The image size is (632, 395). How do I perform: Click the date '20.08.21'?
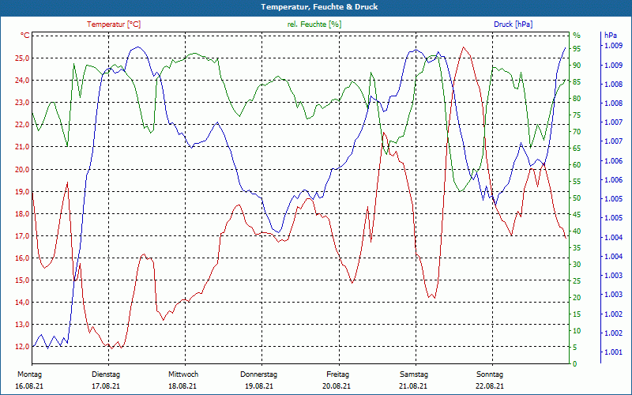(337, 386)
